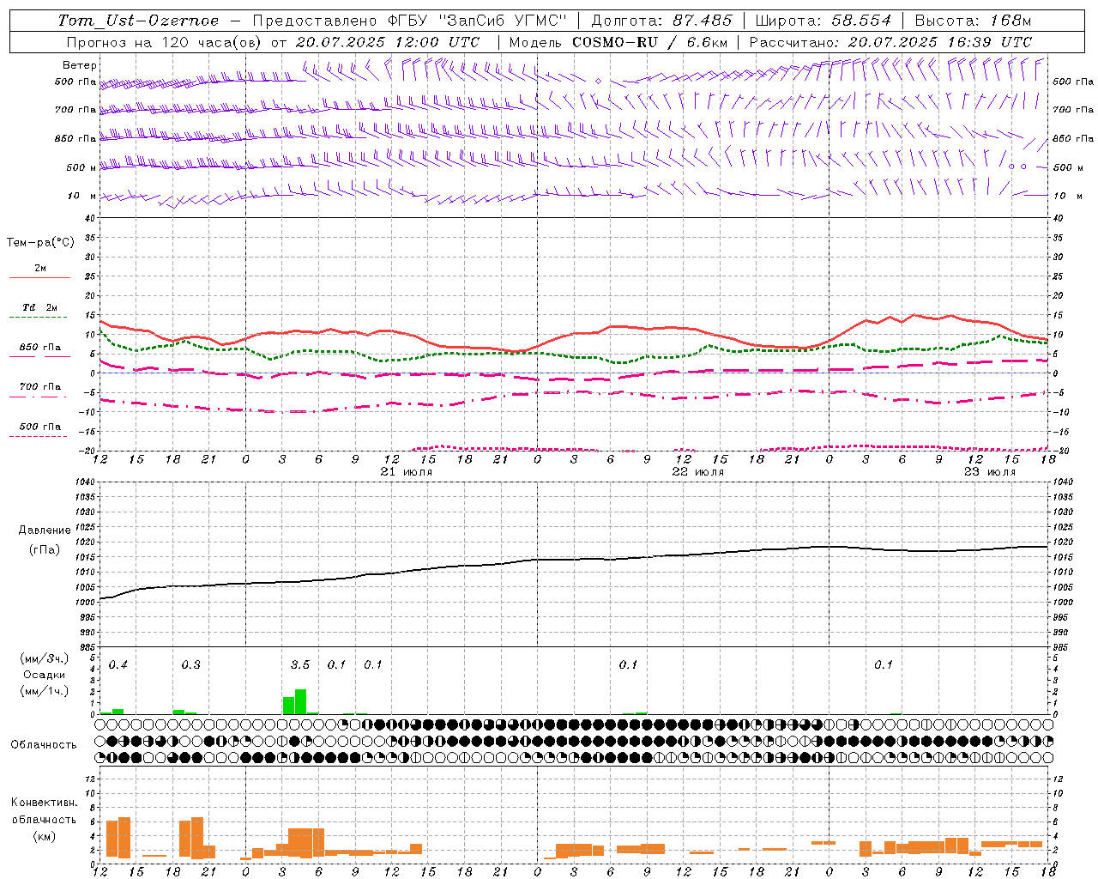This screenshot has width=1098, height=879.
Task: Click the forecast start 20.07.2025 12:00 UTC
Action: click(388, 42)
